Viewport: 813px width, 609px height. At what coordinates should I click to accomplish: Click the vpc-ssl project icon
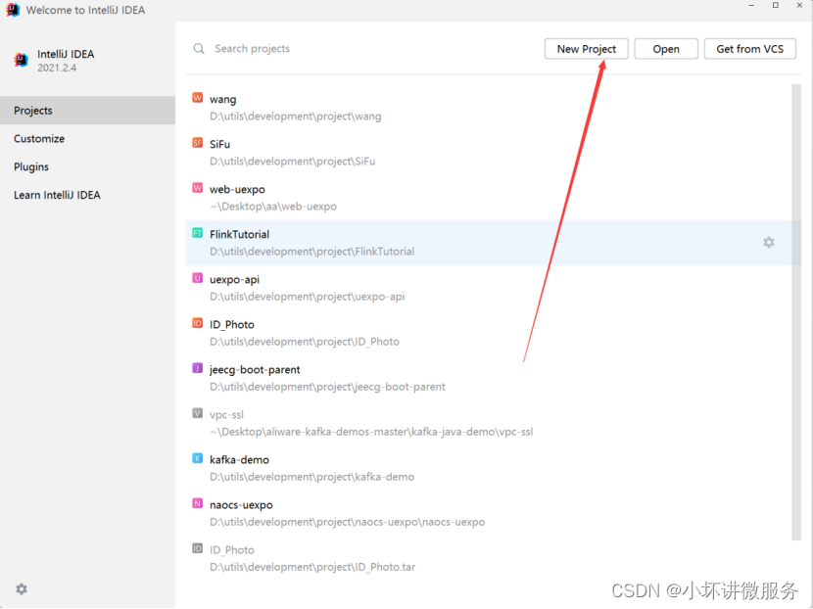198,413
